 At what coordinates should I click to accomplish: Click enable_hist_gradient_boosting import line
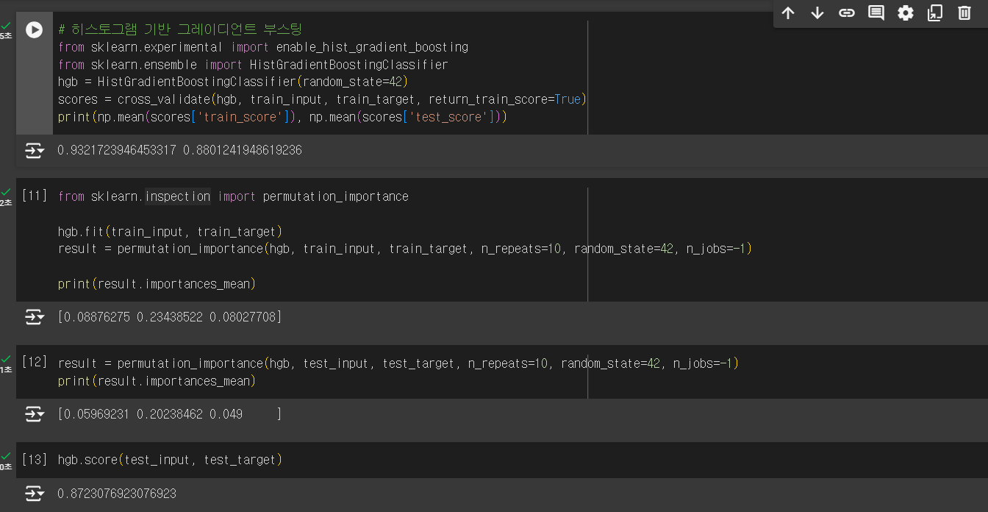pyautogui.click(x=262, y=47)
